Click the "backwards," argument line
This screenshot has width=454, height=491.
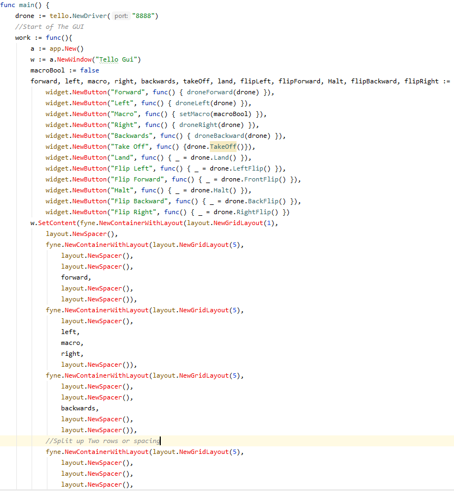80,408
